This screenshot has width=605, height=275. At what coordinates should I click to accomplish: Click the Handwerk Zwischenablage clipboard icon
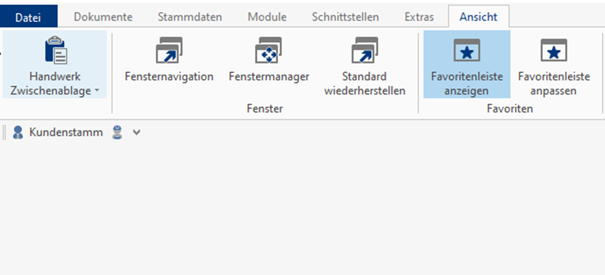55,50
